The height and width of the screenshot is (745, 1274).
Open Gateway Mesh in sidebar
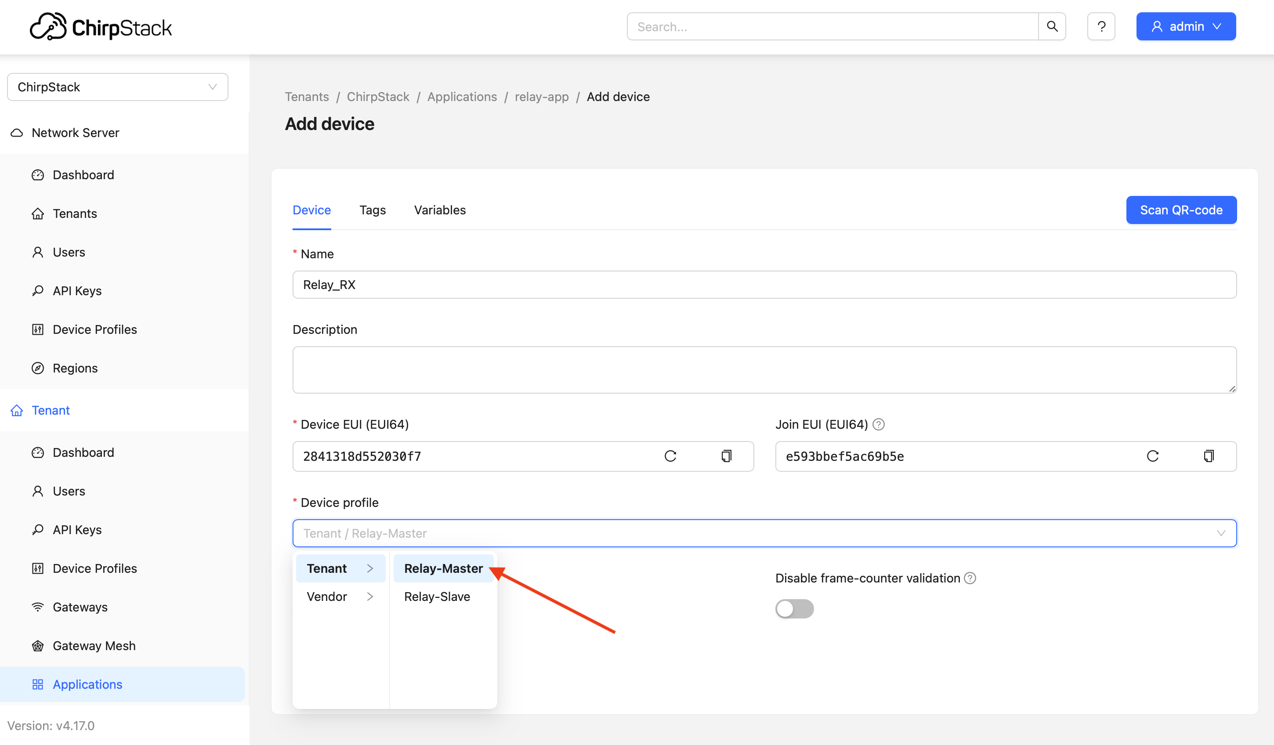[94, 645]
